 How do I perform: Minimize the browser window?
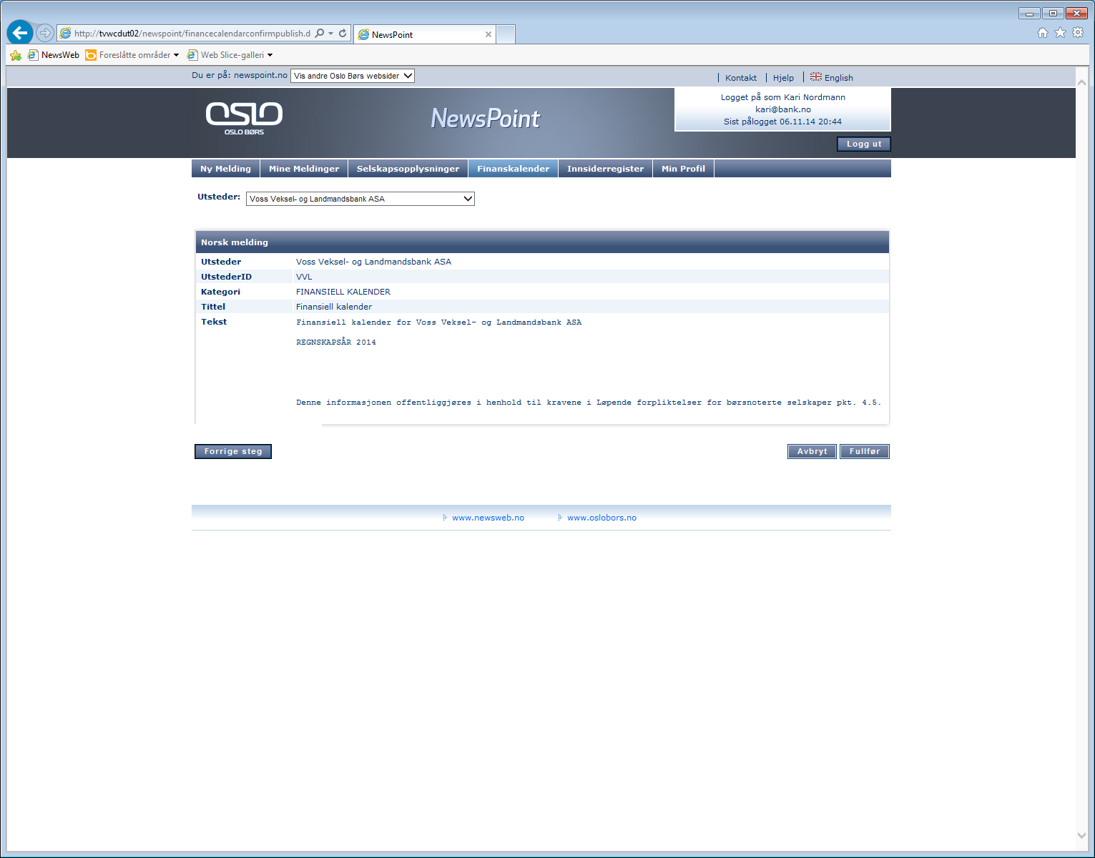(1029, 13)
